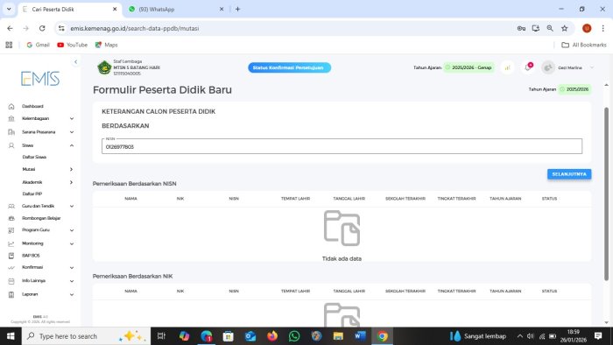This screenshot has width=613, height=345.
Task: Open the notification bell
Action: 528,67
